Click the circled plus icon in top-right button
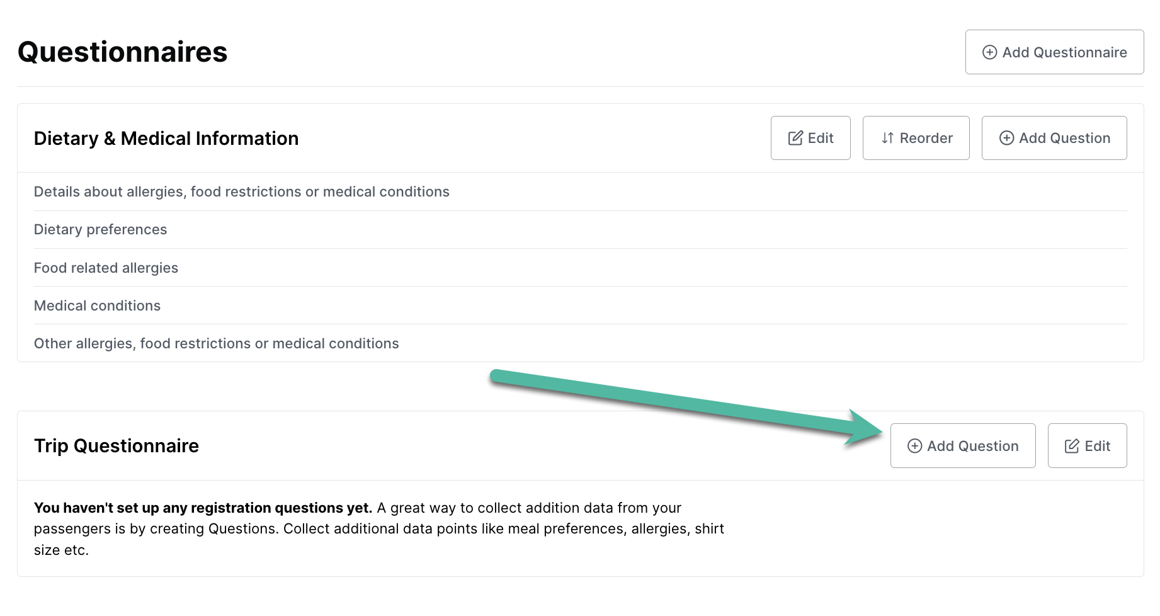 (x=990, y=52)
